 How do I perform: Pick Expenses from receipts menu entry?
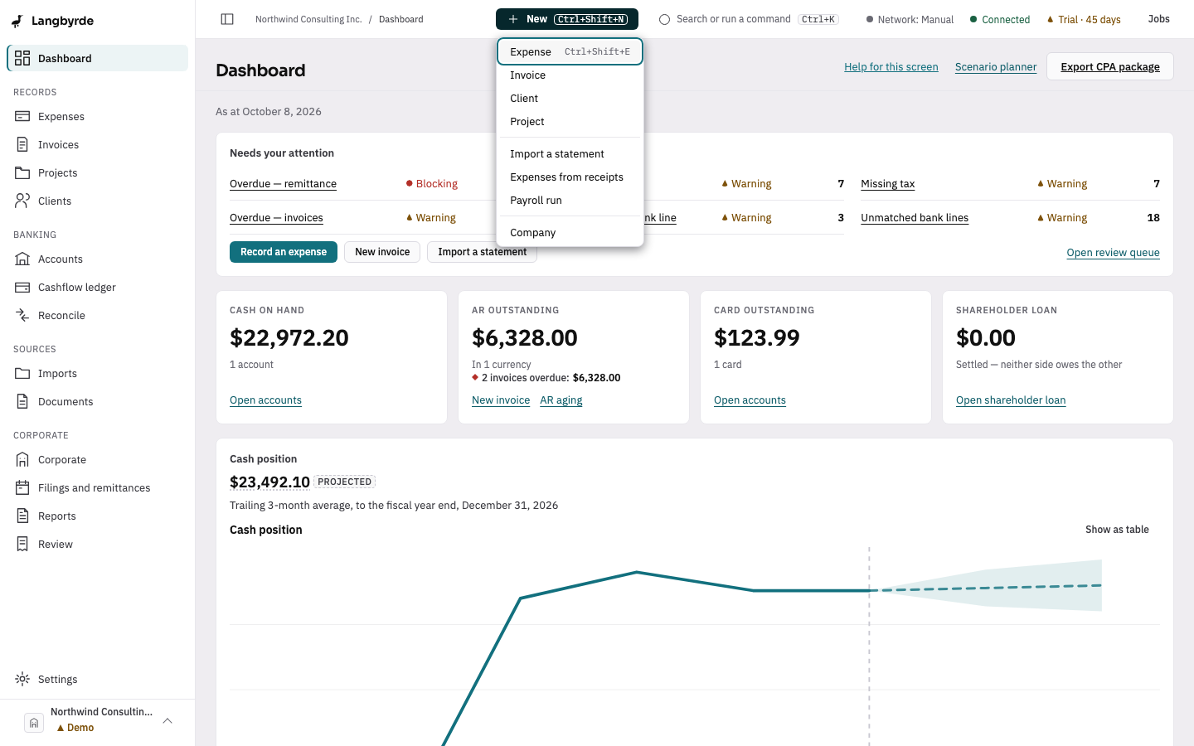click(570, 177)
